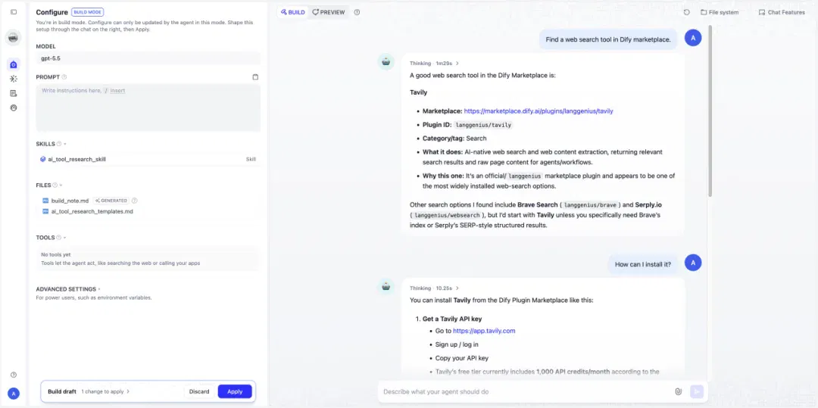
Task: Click the user avatar beside 'Find a web search tool'
Action: (693, 38)
